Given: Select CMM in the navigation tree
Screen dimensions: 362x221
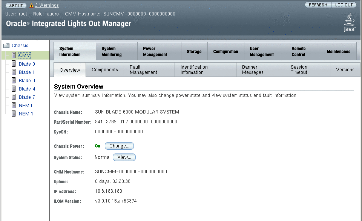Looking at the screenshot, I should point(25,55).
